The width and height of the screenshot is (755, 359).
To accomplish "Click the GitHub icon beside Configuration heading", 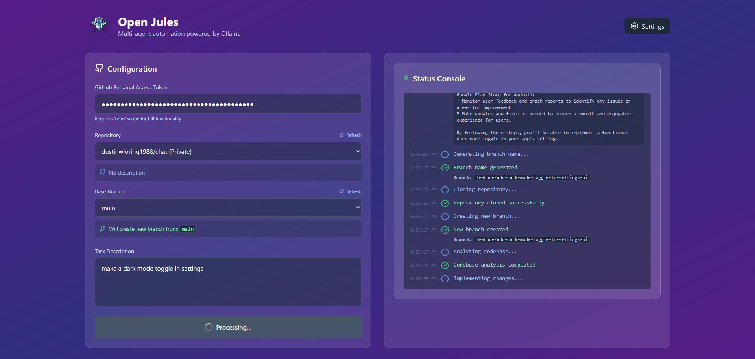I will coord(99,68).
